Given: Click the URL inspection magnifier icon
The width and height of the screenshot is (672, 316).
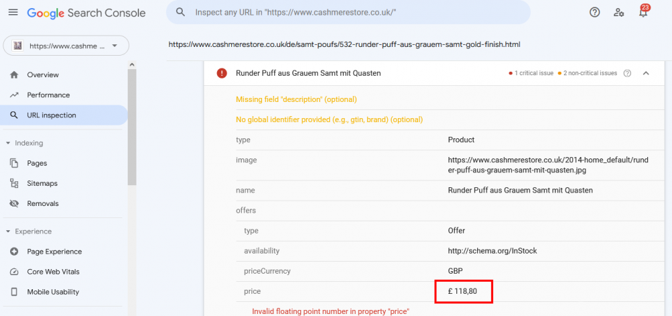Looking at the screenshot, I should coord(14,115).
